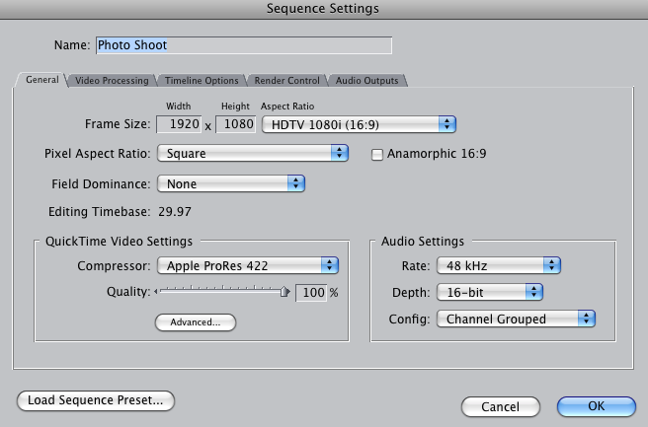Open the Pixel Aspect Ratio dropdown

(253, 153)
